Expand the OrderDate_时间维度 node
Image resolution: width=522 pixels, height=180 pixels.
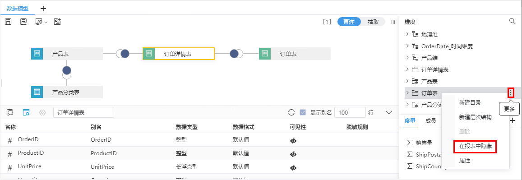point(407,46)
